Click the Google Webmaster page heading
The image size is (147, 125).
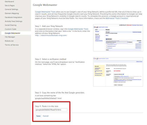point(45,5)
